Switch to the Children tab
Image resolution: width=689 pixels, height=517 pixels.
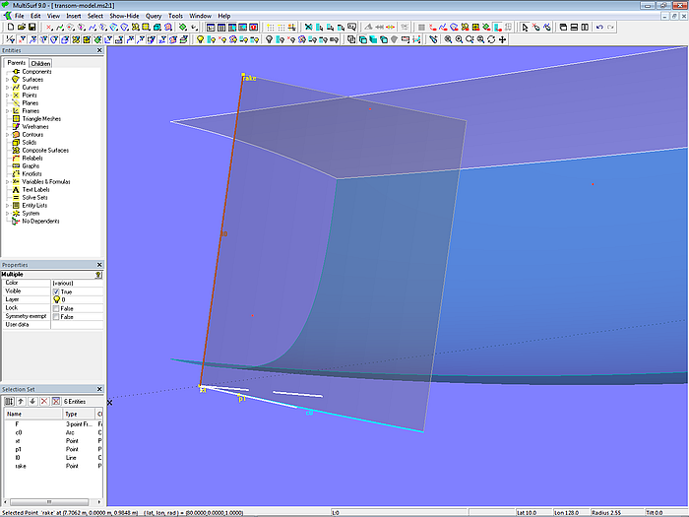pos(40,63)
